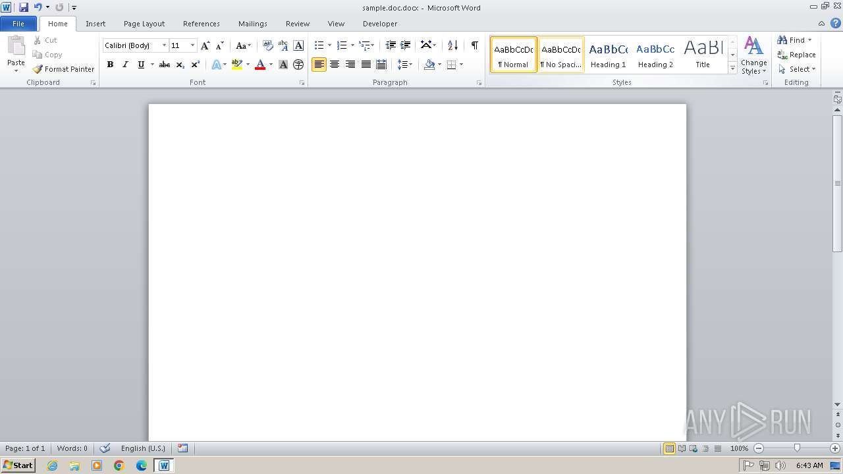Toggle underline formatting
Screen dimensions: 843x474
(140, 65)
